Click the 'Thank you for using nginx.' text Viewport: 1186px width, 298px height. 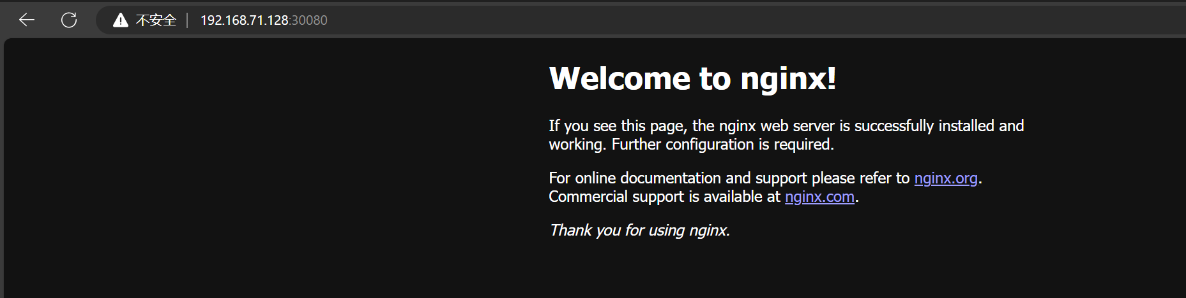pos(639,230)
